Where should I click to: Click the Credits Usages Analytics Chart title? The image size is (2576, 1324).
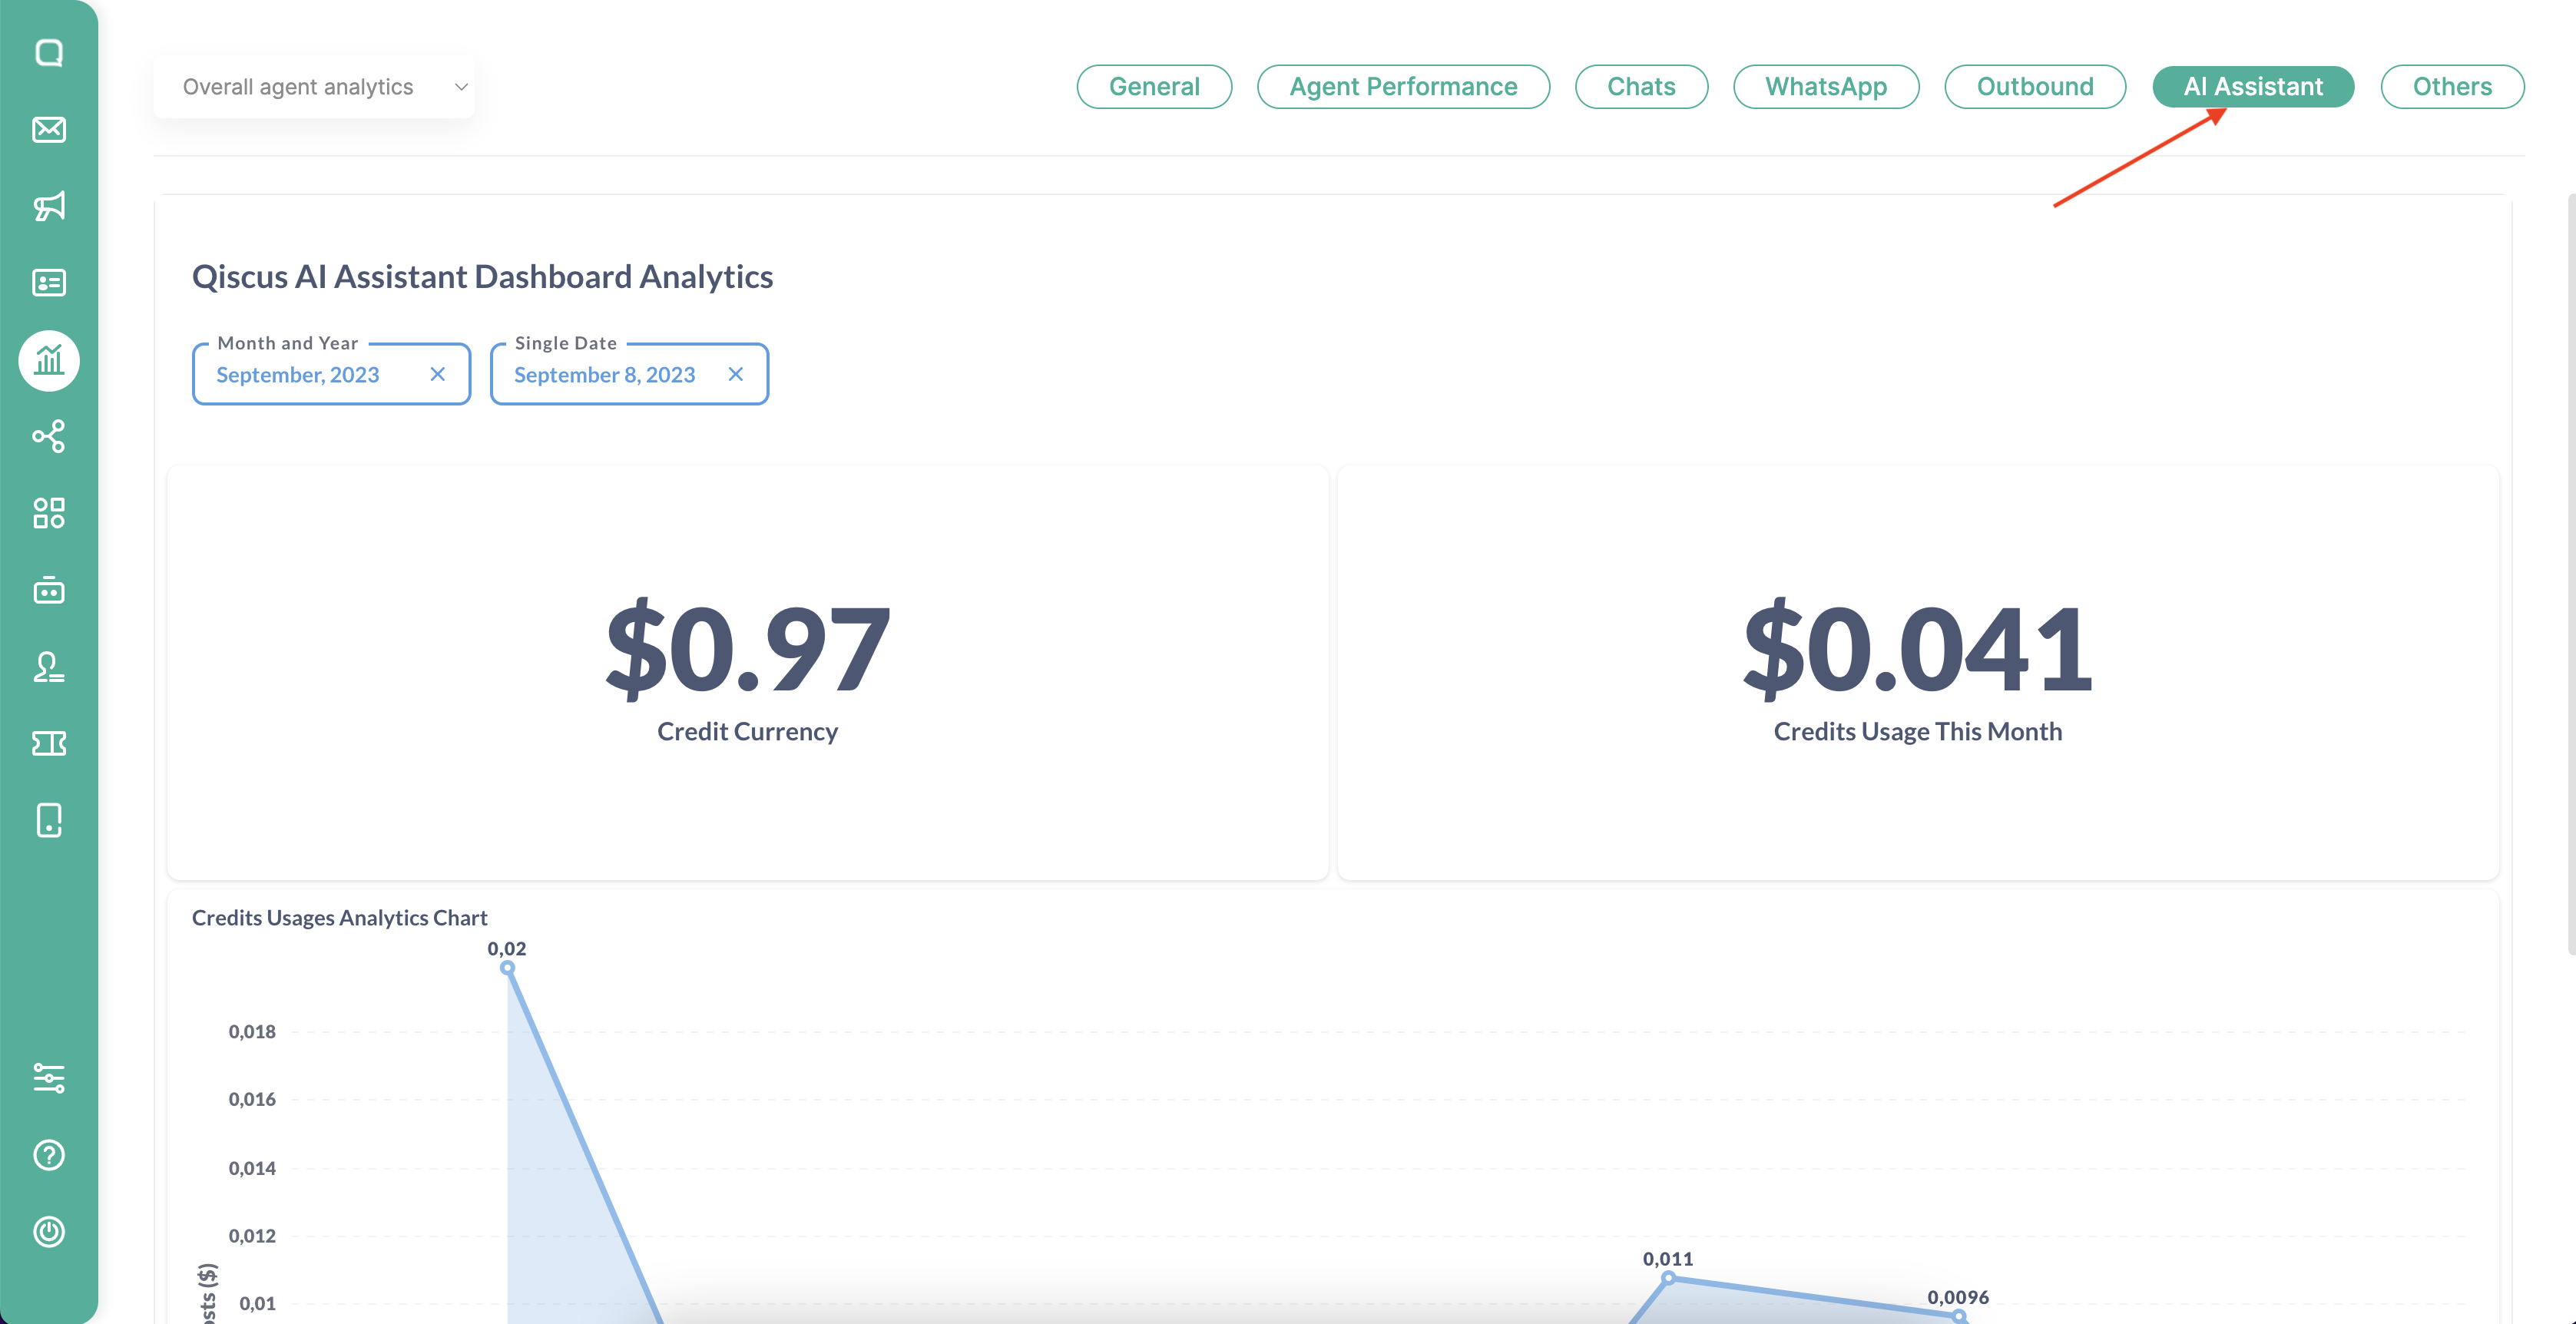click(x=339, y=918)
